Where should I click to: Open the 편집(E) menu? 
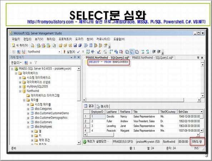coord(28,39)
